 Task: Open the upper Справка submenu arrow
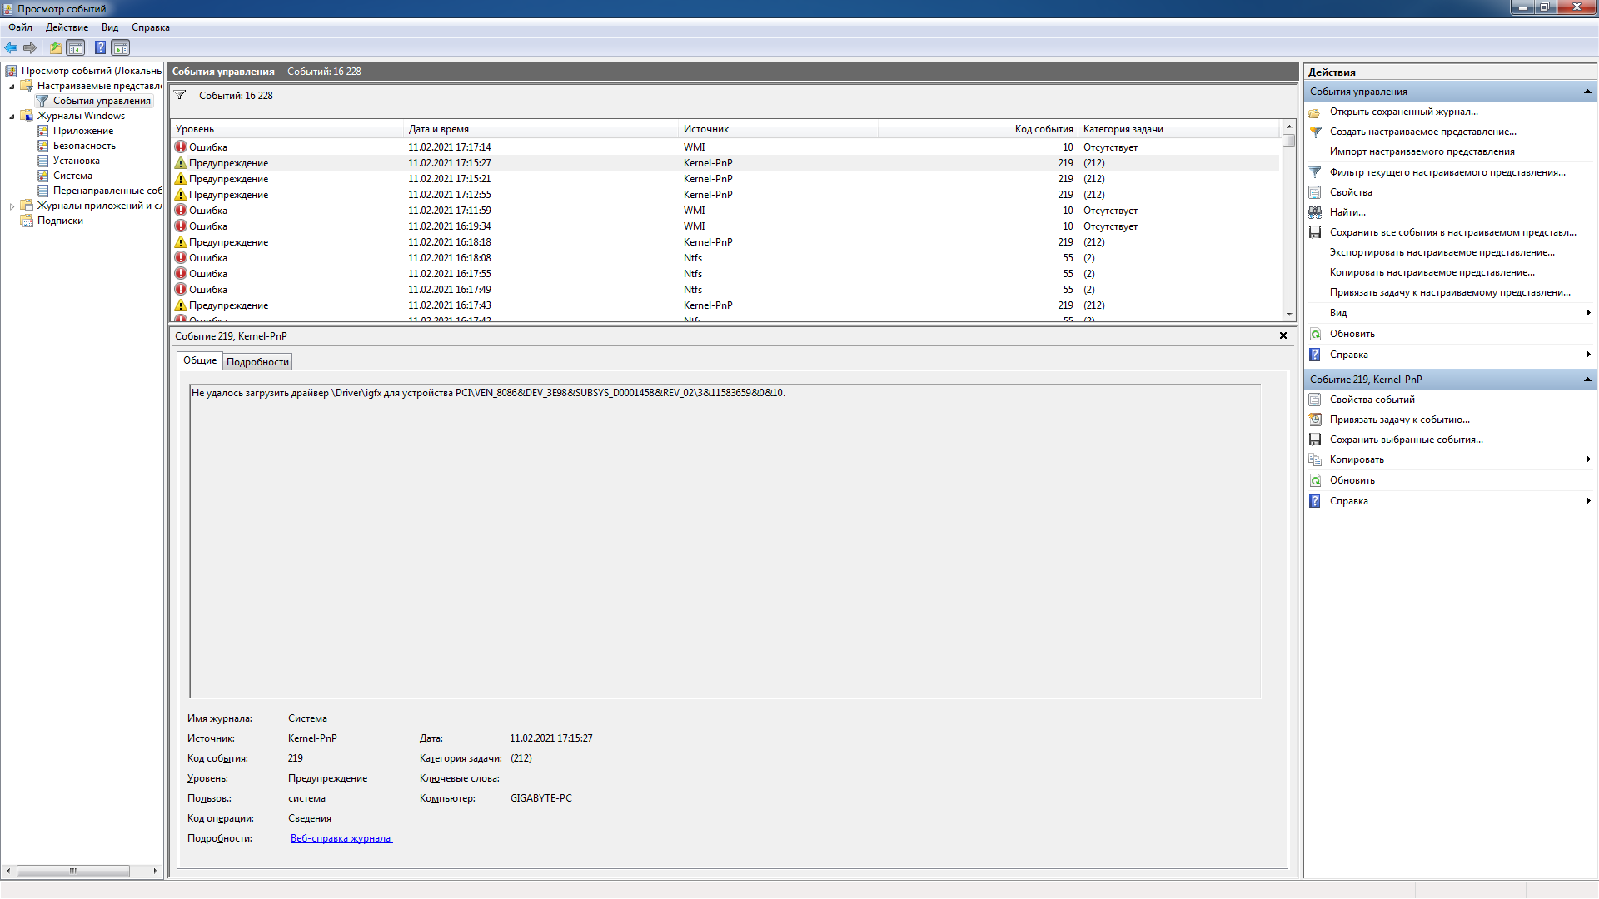1588,355
